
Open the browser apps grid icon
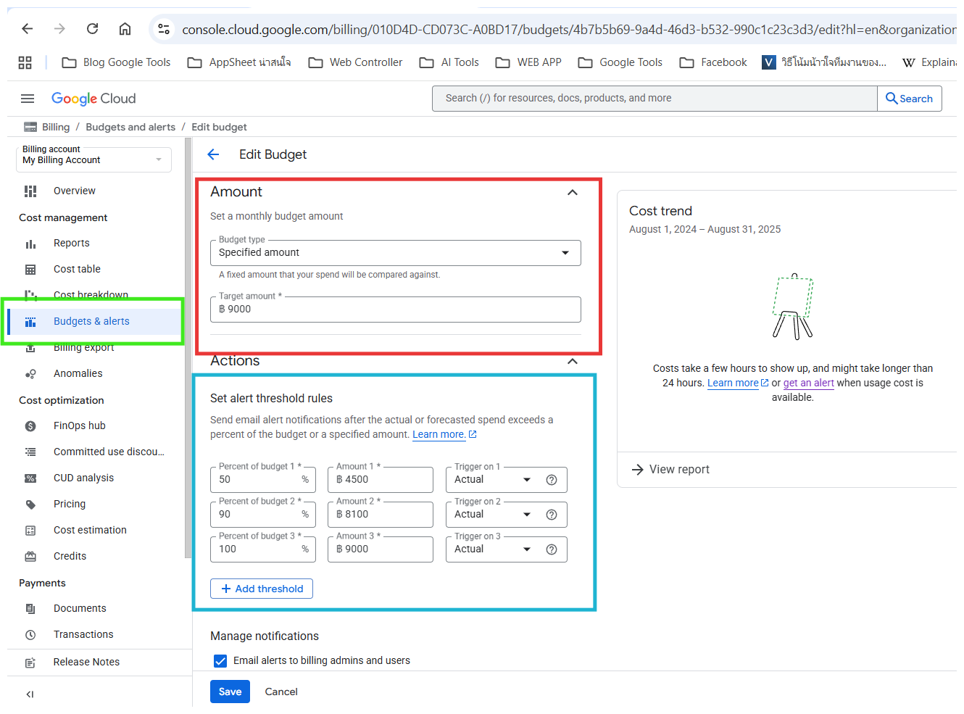pos(25,62)
